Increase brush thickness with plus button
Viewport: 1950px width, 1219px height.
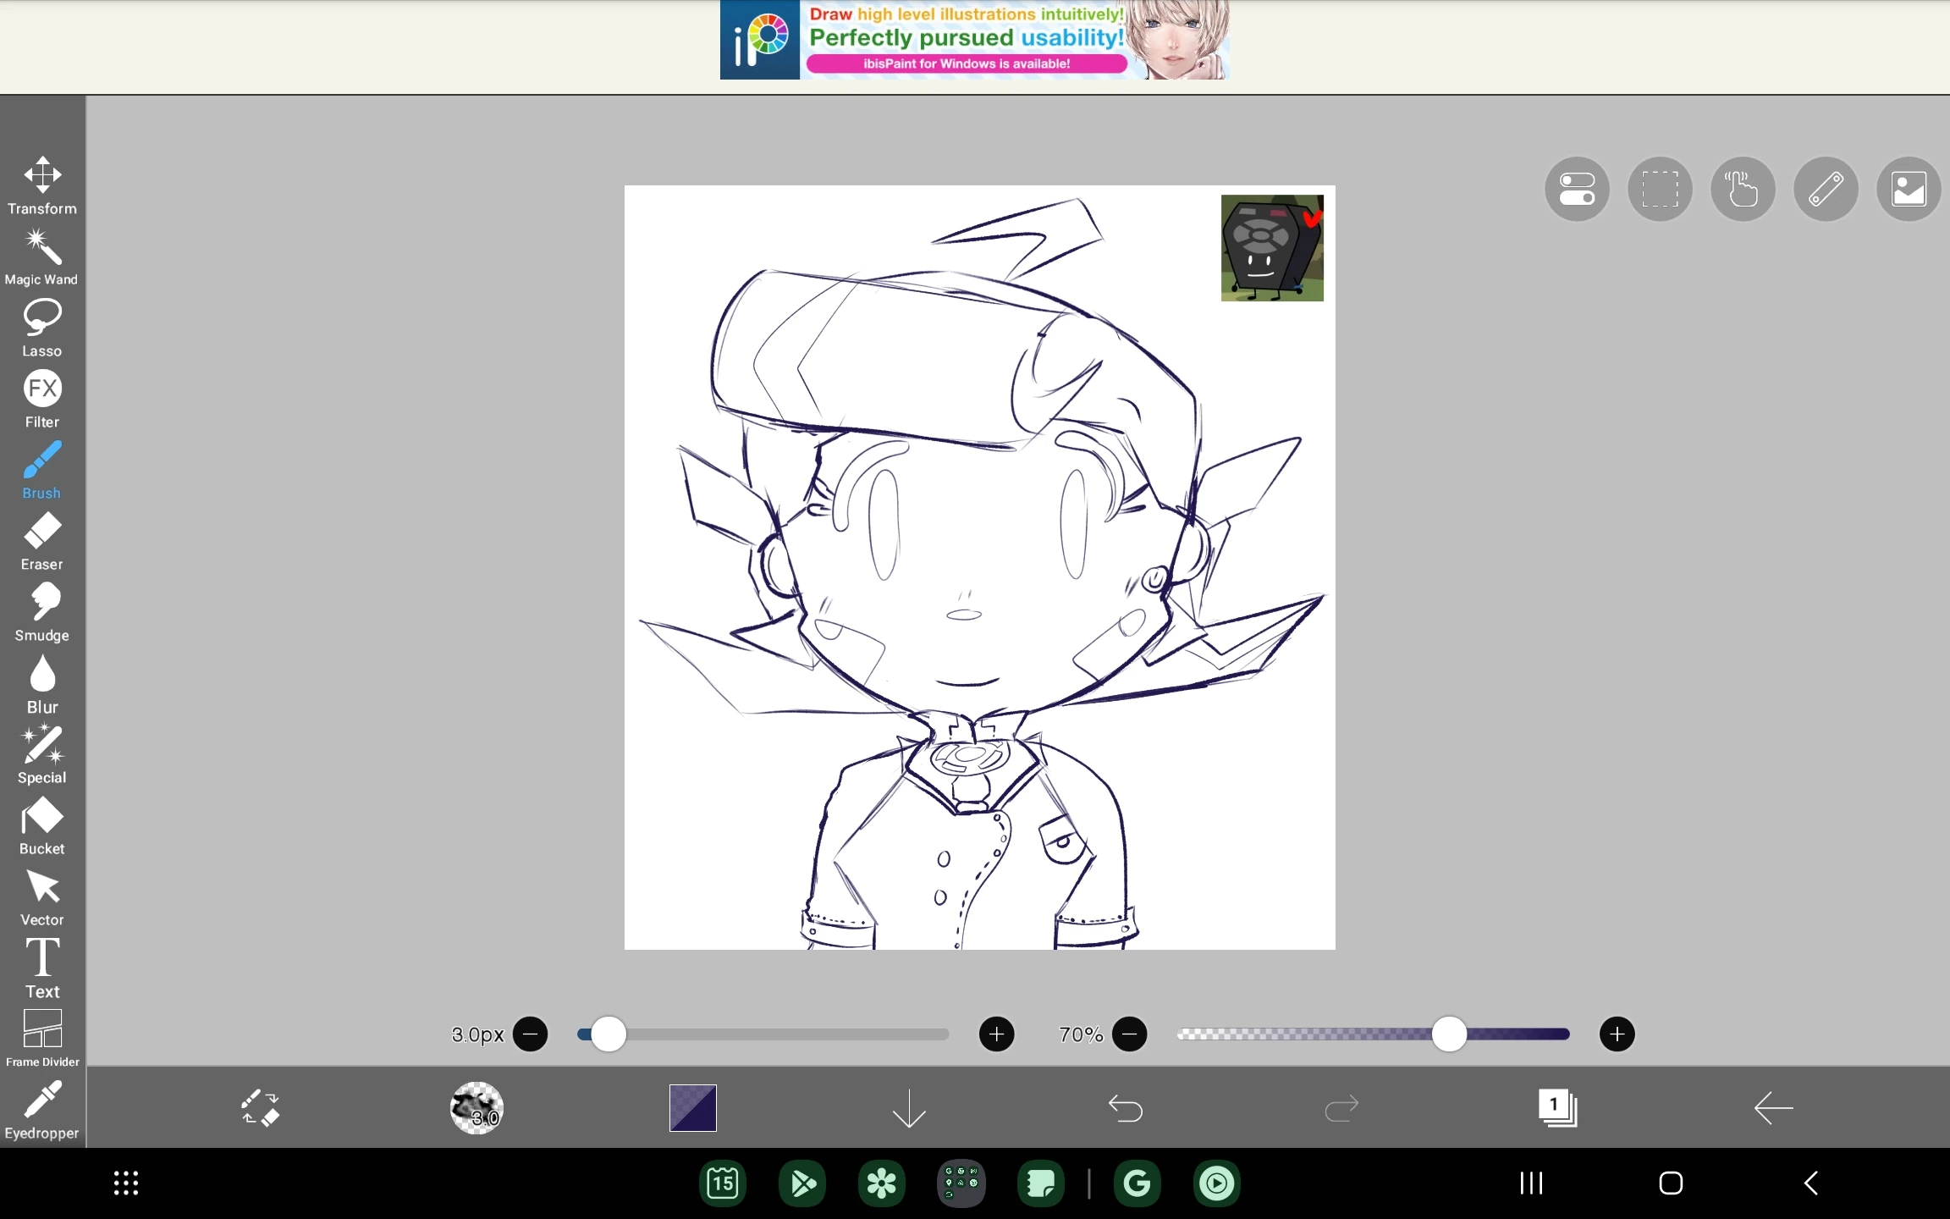(x=996, y=1034)
